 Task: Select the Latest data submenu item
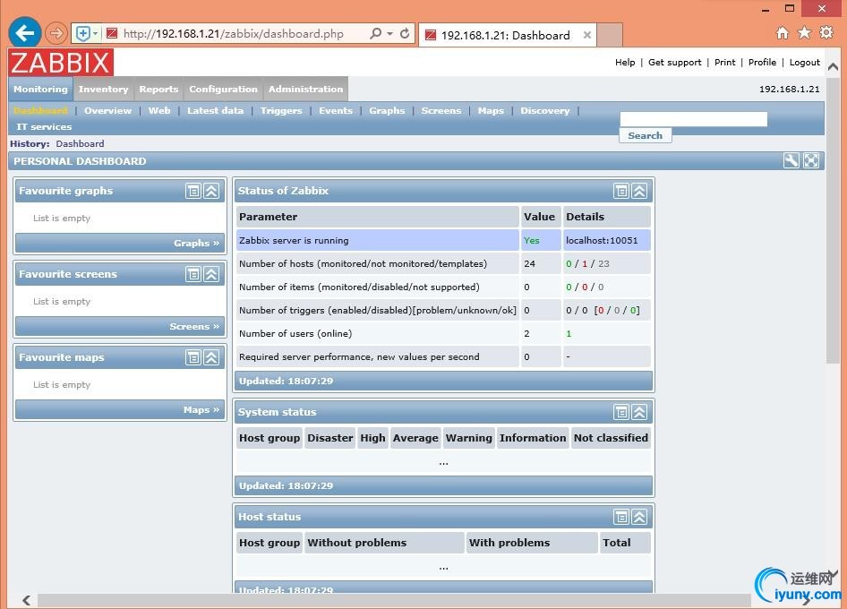pos(215,111)
